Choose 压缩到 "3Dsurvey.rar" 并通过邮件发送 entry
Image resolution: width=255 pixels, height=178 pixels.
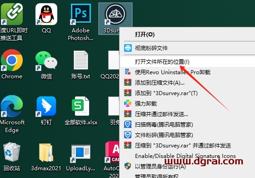[x=187, y=145]
